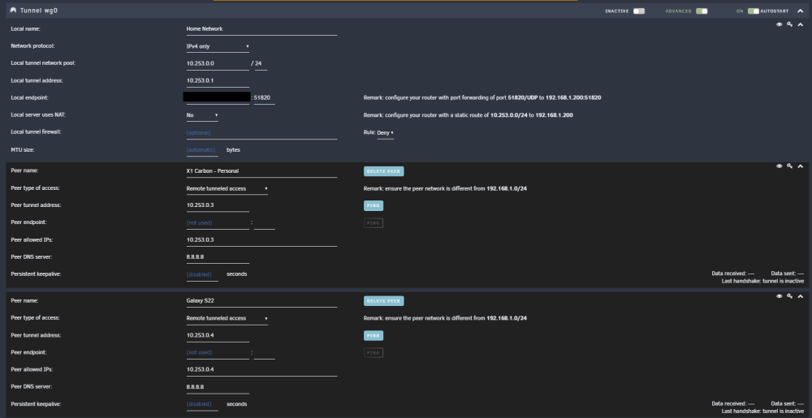Screen dimensions: 812x418
Task: Collapse the local tunnel settings section
Action: (x=800, y=24)
